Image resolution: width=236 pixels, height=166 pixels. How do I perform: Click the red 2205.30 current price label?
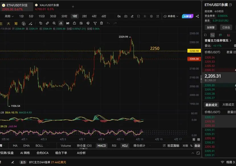click(x=194, y=59)
